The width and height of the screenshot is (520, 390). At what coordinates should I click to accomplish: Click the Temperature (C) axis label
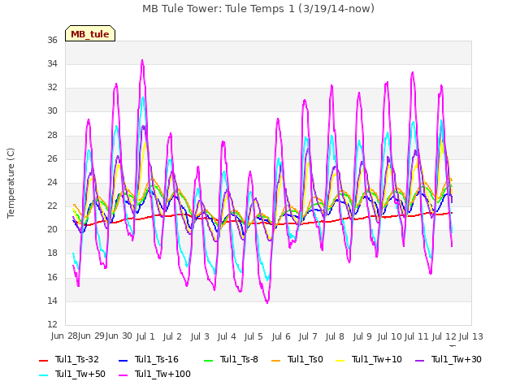(11, 183)
